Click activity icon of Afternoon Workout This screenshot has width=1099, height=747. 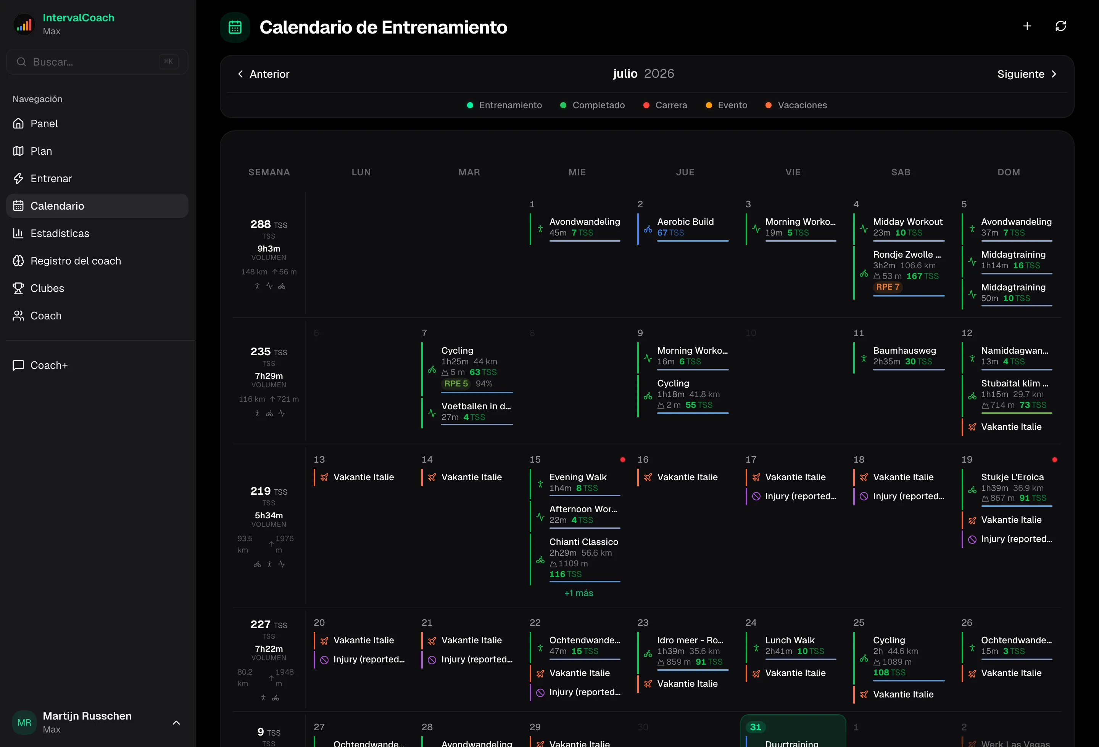[540, 516]
